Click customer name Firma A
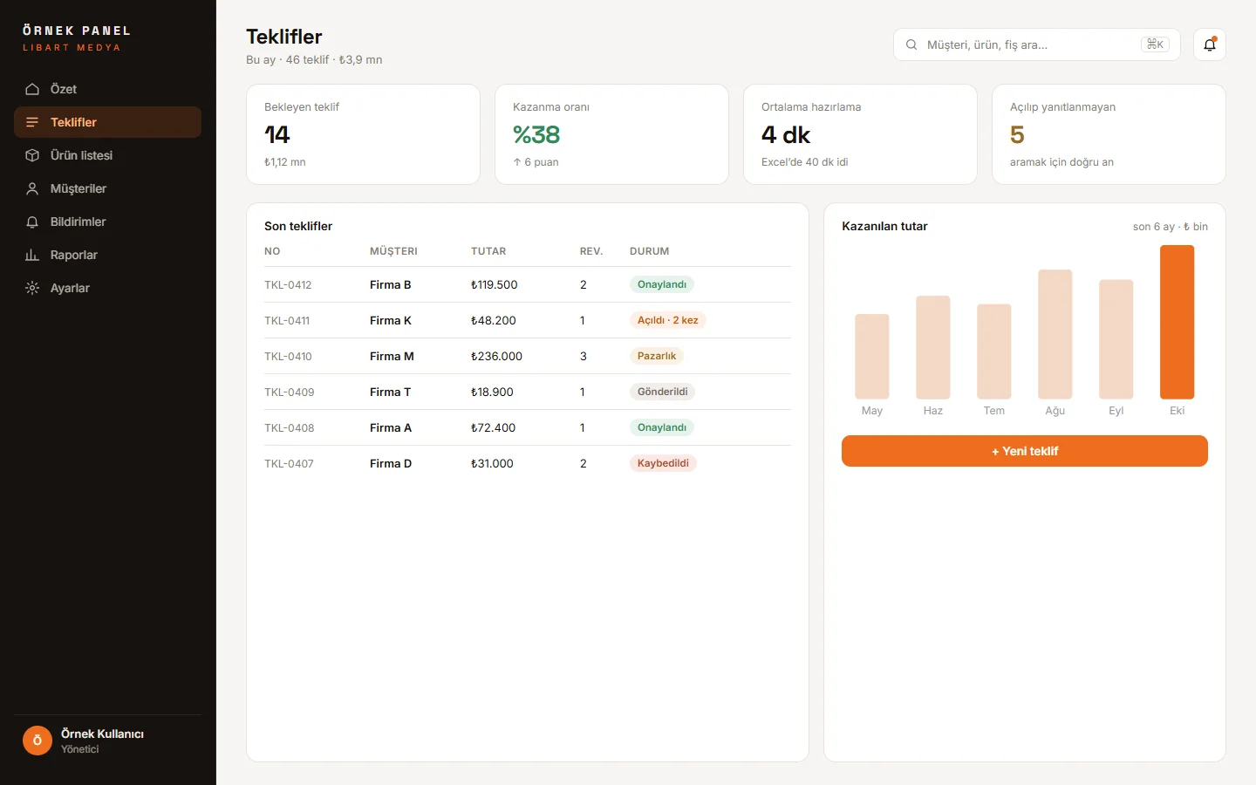Viewport: 1256px width, 785px height. pos(391,428)
